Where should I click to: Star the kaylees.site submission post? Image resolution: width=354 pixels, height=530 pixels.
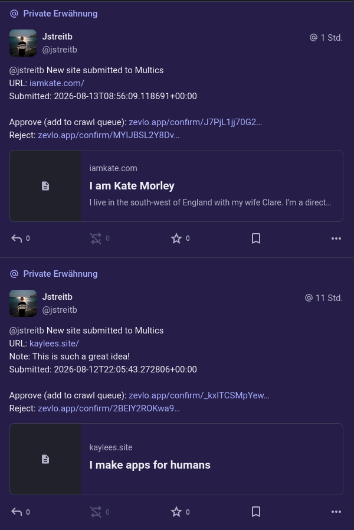coord(176,512)
